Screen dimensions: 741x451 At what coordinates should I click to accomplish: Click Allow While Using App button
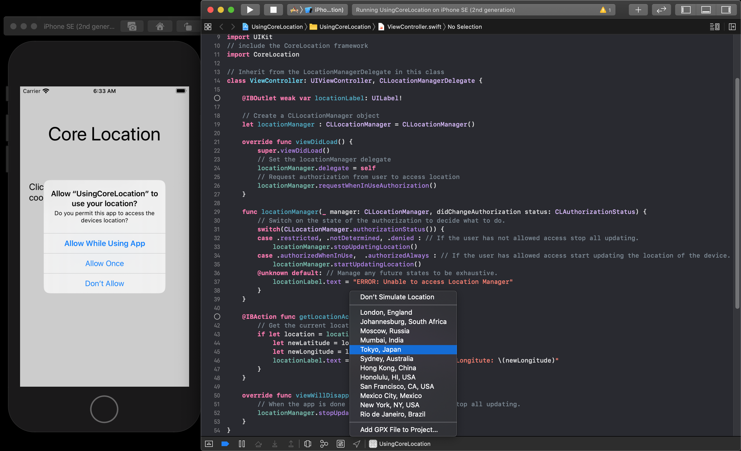pyautogui.click(x=104, y=243)
